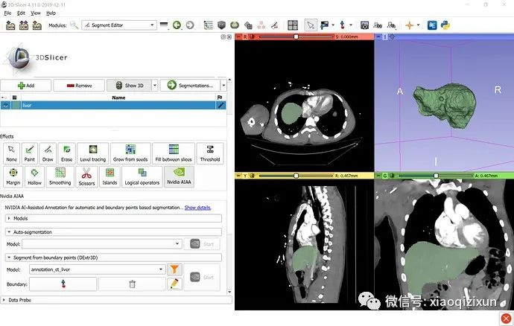Adjust the red slice view slider

click(x=296, y=36)
